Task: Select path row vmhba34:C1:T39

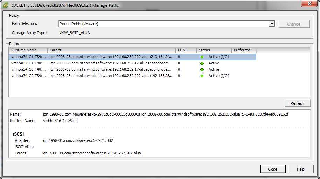Action: tap(133, 57)
